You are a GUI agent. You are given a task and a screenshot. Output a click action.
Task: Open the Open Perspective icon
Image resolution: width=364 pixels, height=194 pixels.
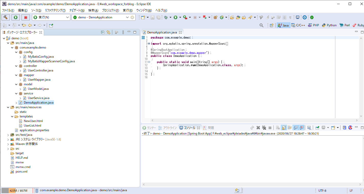pos(272,25)
